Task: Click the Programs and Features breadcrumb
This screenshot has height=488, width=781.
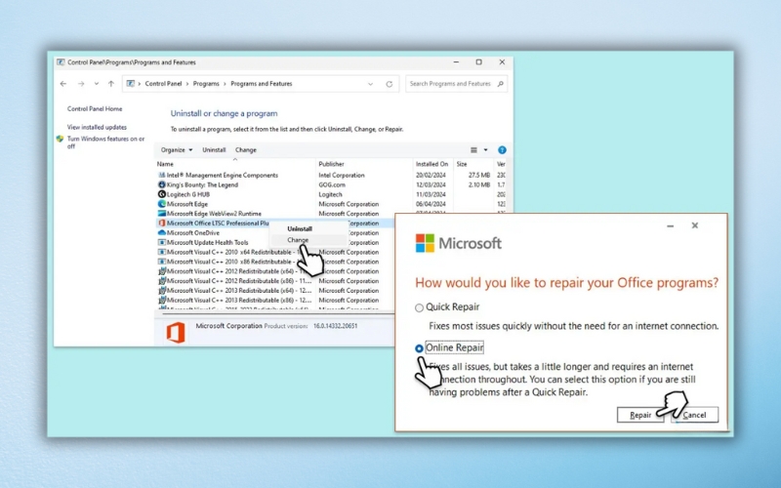Action: point(262,84)
